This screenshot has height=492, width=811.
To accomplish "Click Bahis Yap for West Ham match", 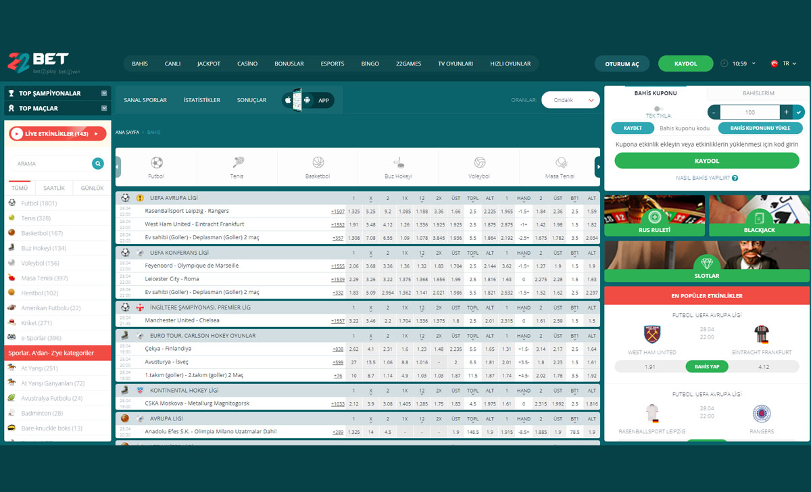I will click(707, 366).
